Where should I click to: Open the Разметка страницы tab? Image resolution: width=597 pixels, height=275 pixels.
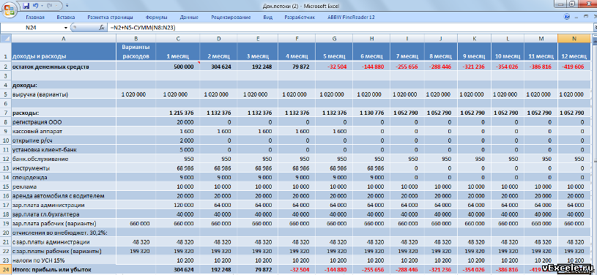tap(111, 17)
